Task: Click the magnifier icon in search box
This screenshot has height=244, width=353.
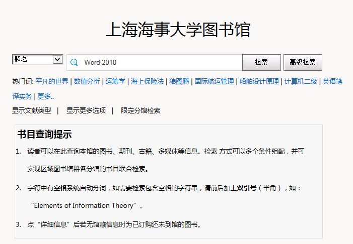Action: tap(74, 62)
